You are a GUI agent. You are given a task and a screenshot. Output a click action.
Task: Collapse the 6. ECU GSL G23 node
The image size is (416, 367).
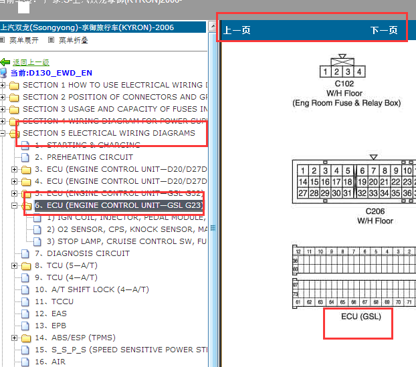14,205
